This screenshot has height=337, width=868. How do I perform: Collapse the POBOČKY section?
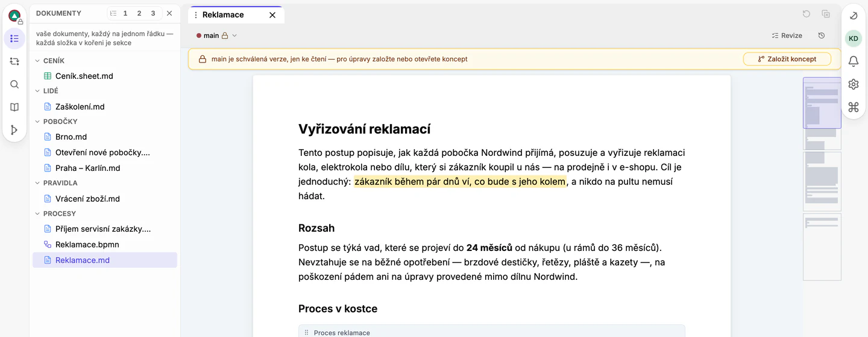point(37,122)
